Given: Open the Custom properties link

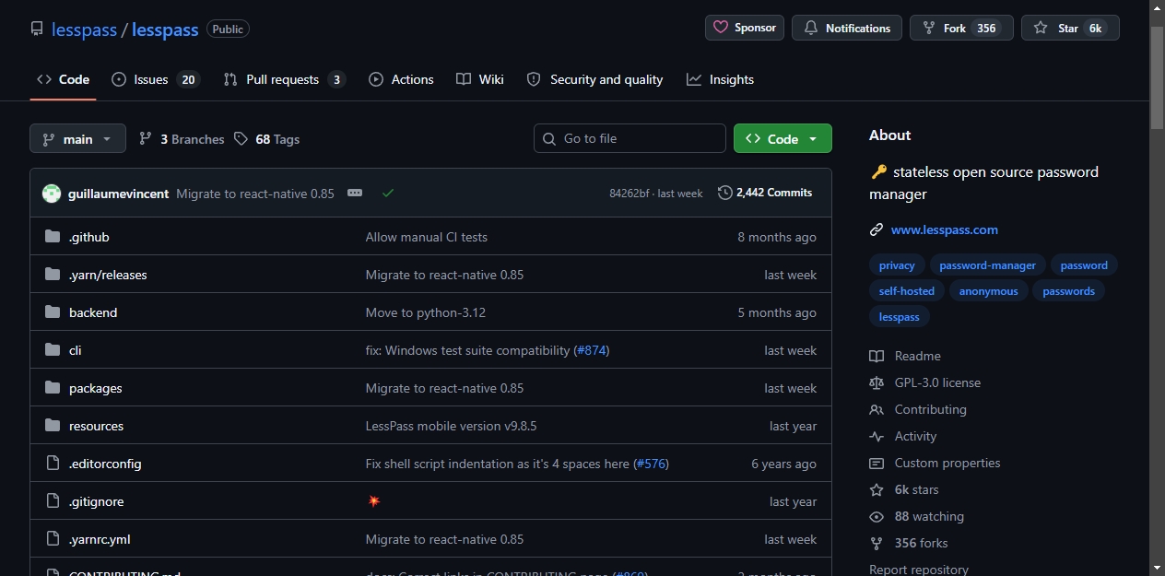Looking at the screenshot, I should (x=935, y=463).
